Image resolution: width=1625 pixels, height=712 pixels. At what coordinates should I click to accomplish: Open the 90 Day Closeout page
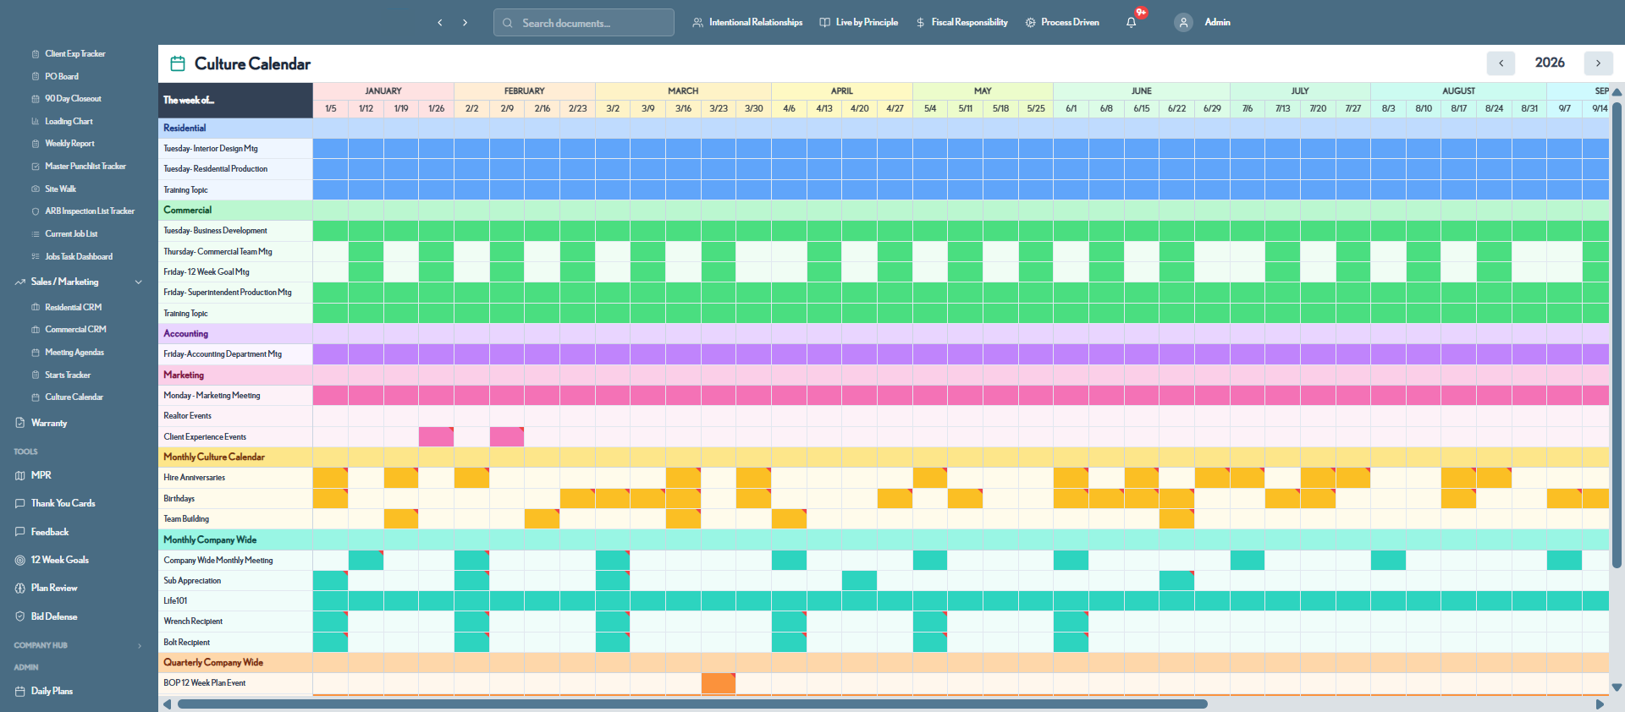(73, 99)
